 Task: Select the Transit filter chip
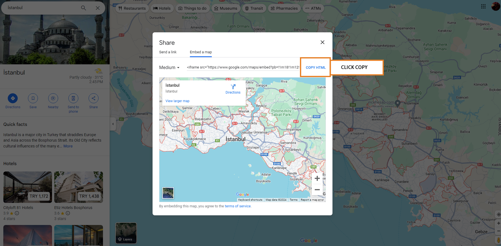(254, 8)
